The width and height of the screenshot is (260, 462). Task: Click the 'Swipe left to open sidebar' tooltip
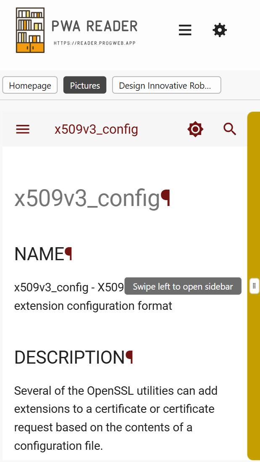point(183,287)
